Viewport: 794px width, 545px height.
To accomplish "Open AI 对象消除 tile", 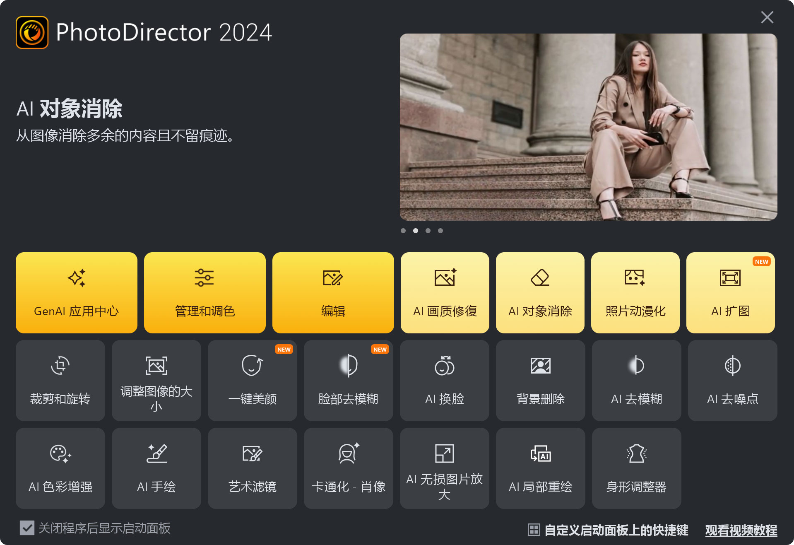I will 540,293.
